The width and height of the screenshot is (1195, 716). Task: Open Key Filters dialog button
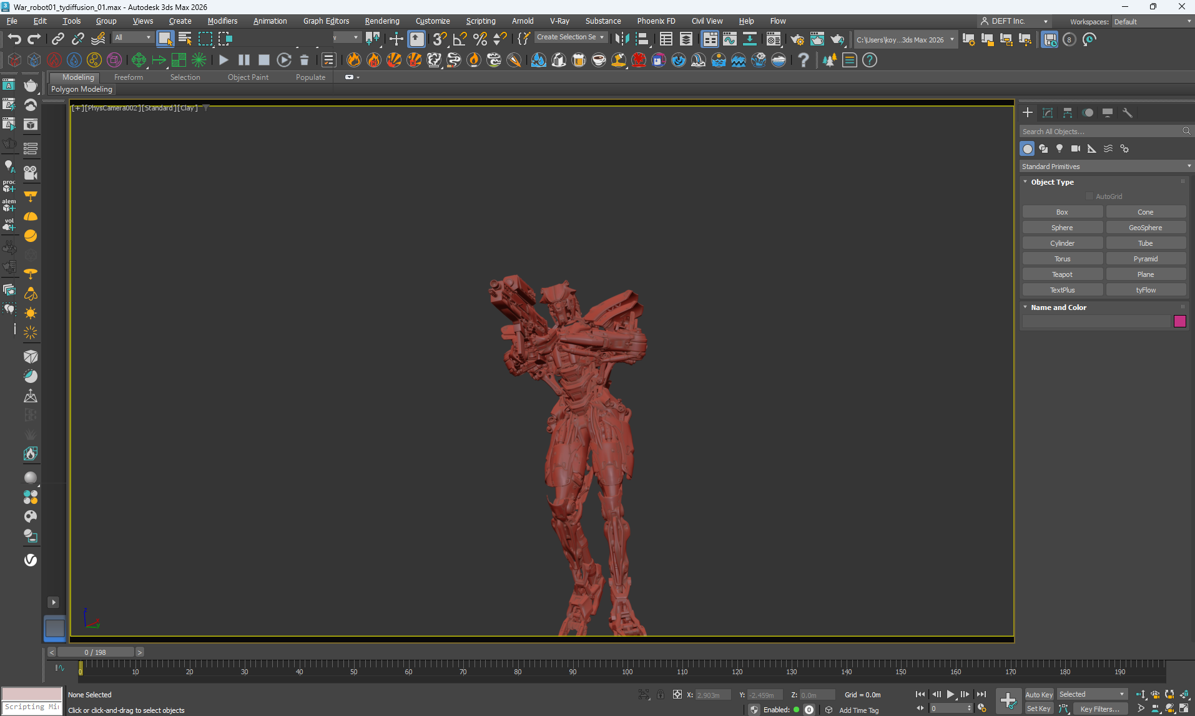point(1100,709)
